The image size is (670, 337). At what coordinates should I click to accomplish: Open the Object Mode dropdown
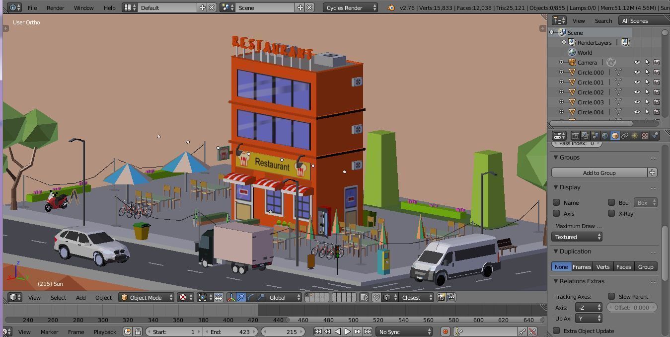146,297
